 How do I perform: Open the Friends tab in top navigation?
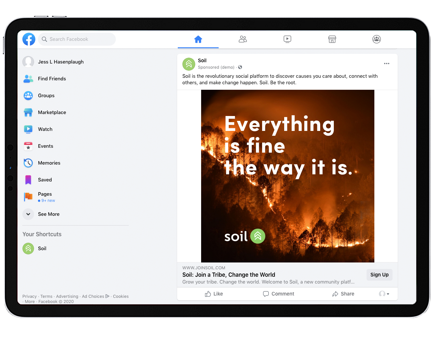pyautogui.click(x=243, y=39)
